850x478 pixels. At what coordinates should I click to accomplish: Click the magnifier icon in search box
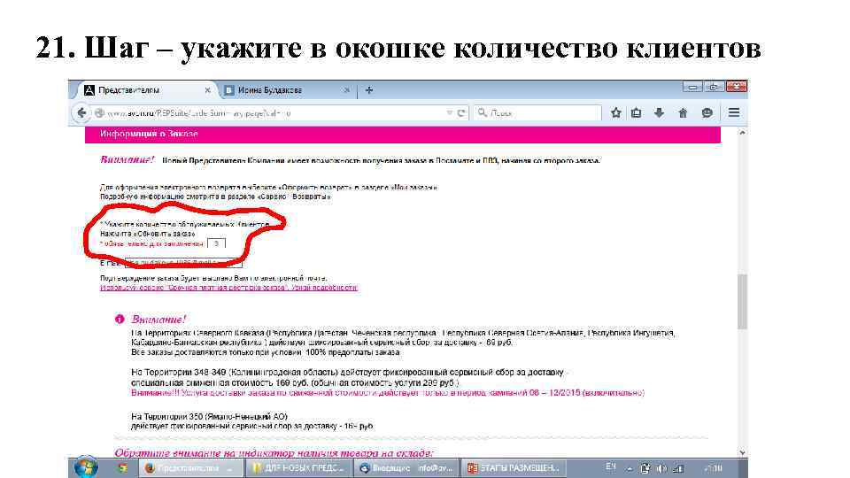pyautogui.click(x=482, y=112)
